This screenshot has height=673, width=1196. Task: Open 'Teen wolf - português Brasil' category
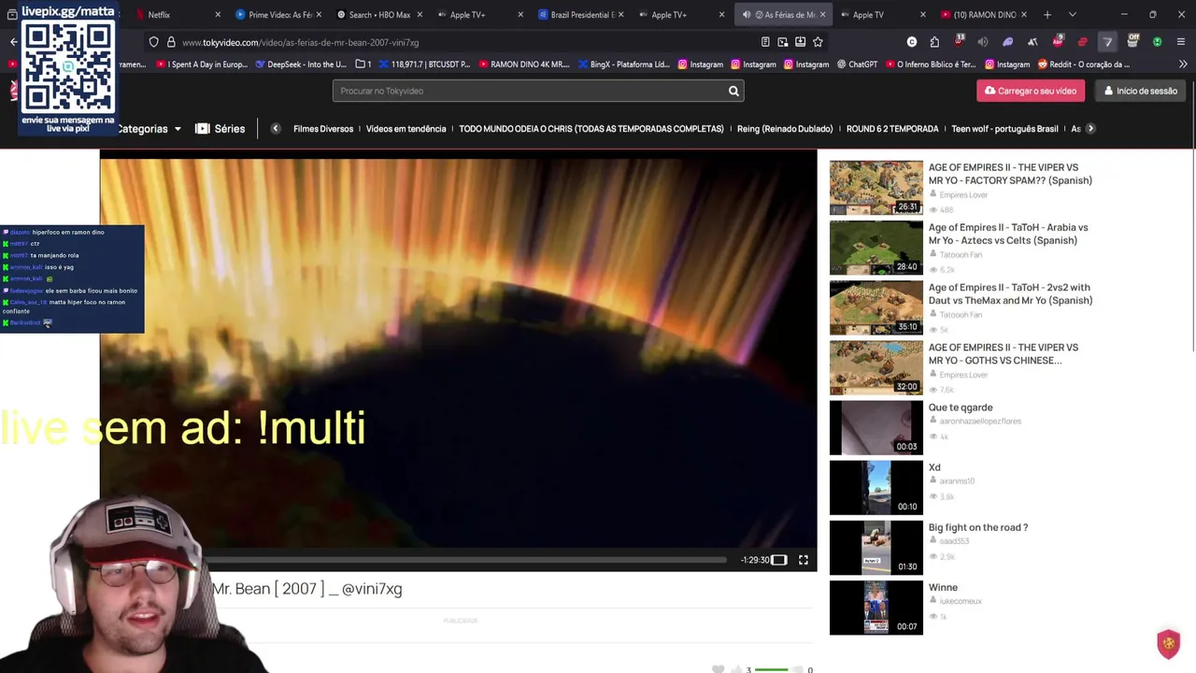click(x=1004, y=129)
